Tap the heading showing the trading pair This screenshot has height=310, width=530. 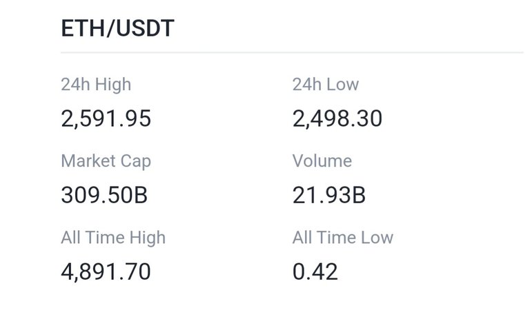(117, 28)
